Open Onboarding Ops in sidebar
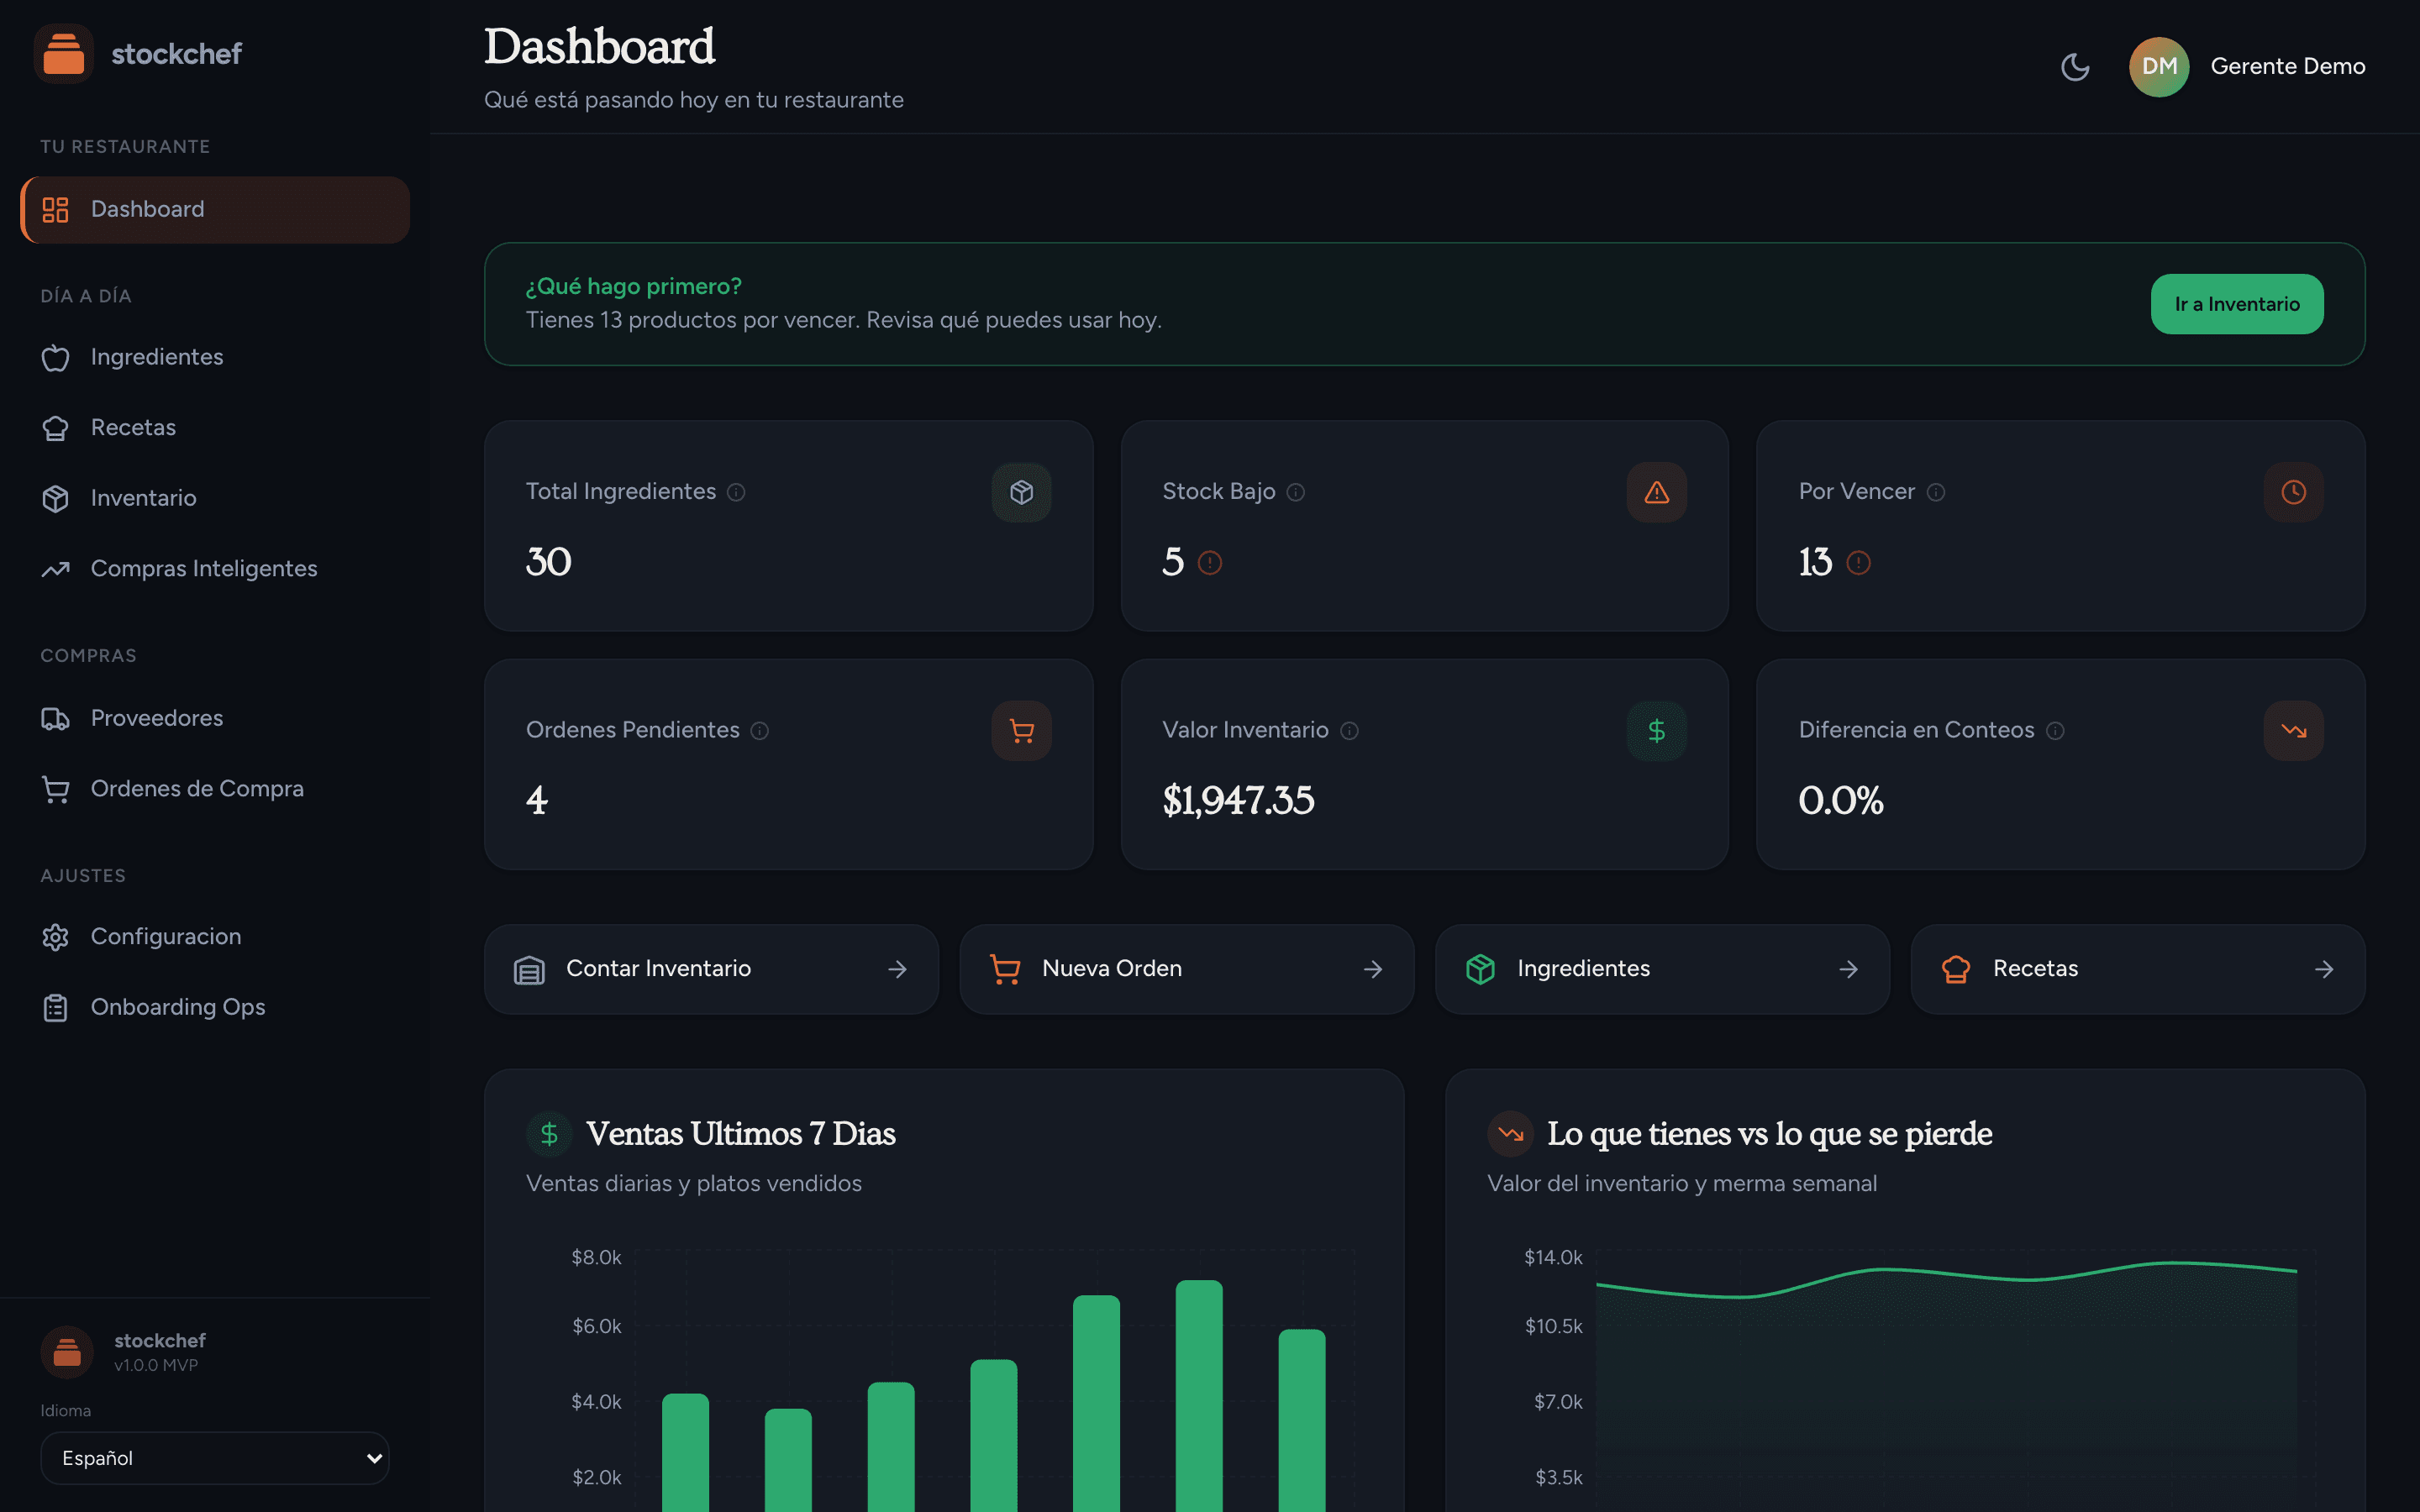 pos(215,1007)
